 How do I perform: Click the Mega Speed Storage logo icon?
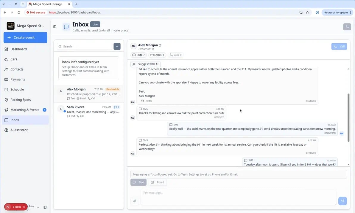coord(10,26)
